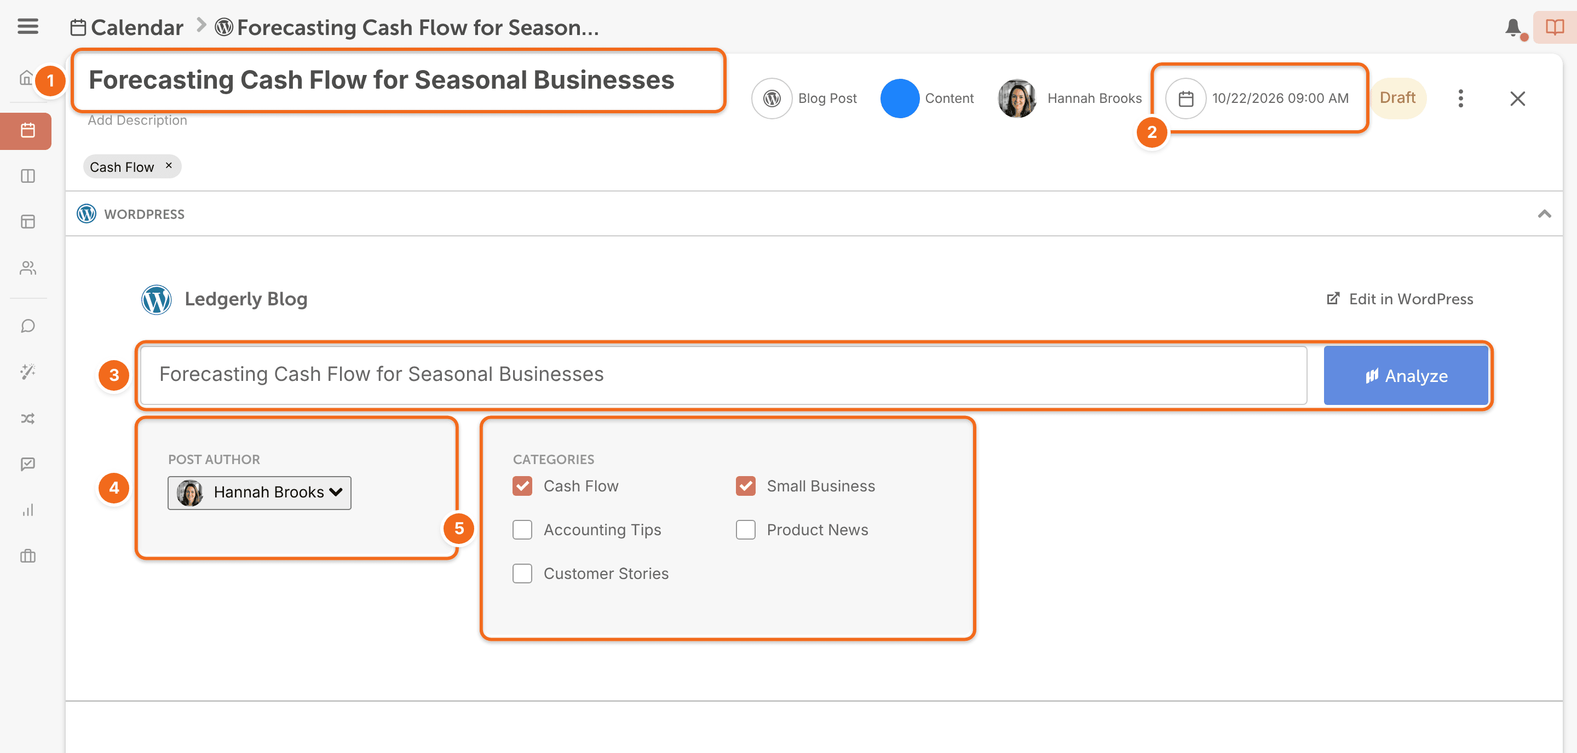Open the hamburger menu
Image resolution: width=1577 pixels, height=753 pixels.
click(x=27, y=26)
